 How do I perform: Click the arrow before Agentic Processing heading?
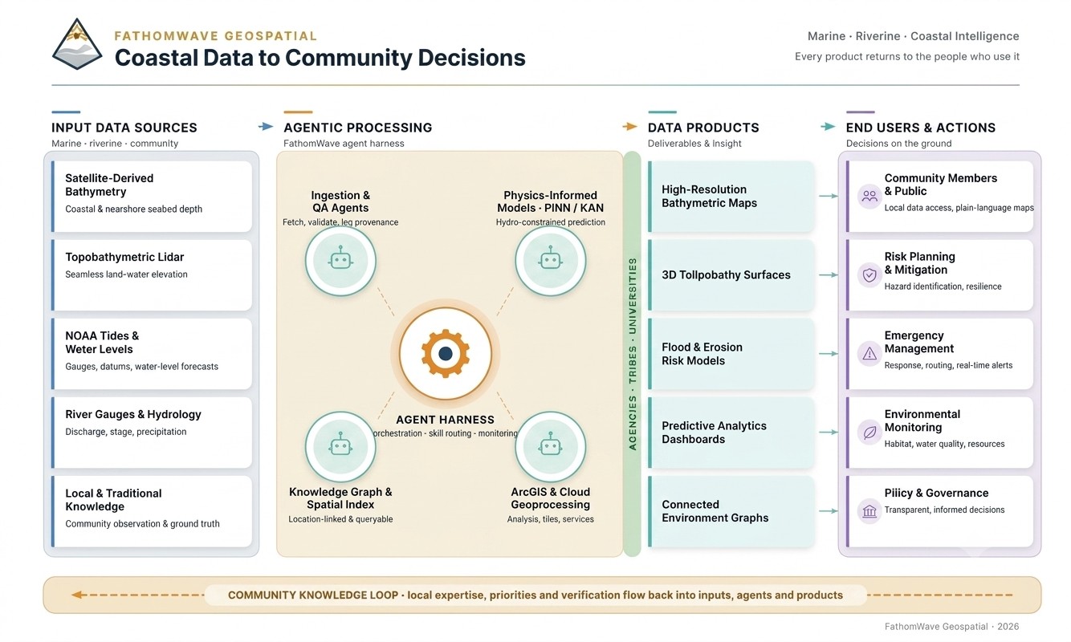[266, 127]
